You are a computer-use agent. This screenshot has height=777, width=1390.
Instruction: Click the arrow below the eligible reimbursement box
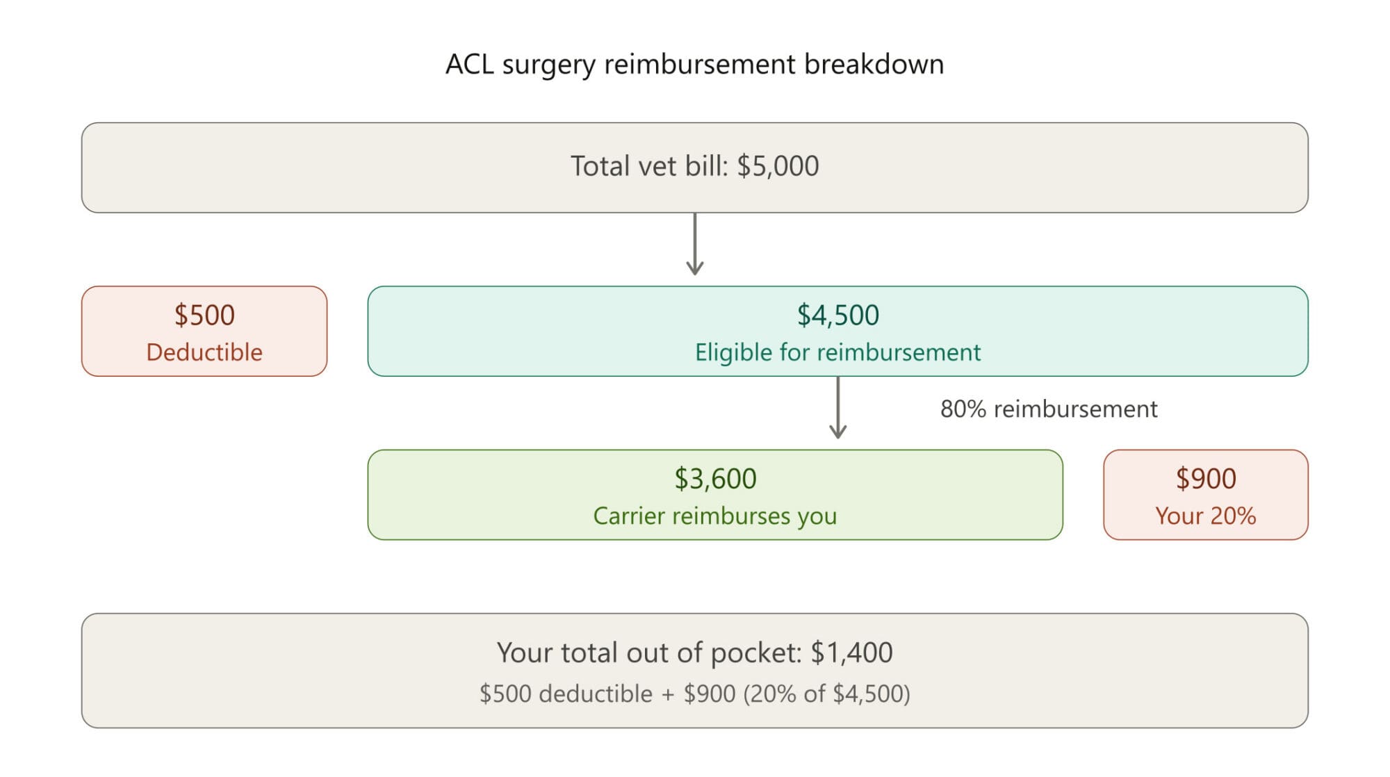pos(838,408)
